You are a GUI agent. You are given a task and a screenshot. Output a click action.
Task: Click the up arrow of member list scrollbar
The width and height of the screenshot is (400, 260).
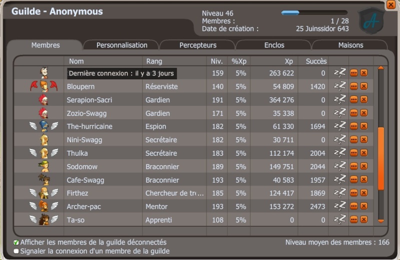pyautogui.click(x=381, y=68)
